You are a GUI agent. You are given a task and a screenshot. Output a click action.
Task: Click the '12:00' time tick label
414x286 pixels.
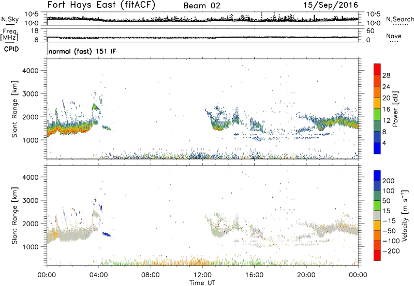[x=202, y=275]
